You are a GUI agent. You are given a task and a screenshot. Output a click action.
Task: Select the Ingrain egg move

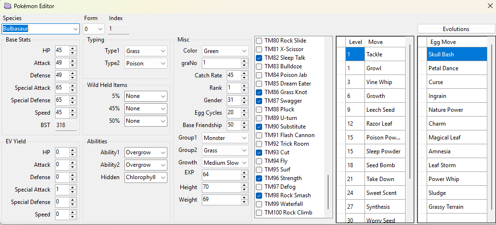pos(457,96)
